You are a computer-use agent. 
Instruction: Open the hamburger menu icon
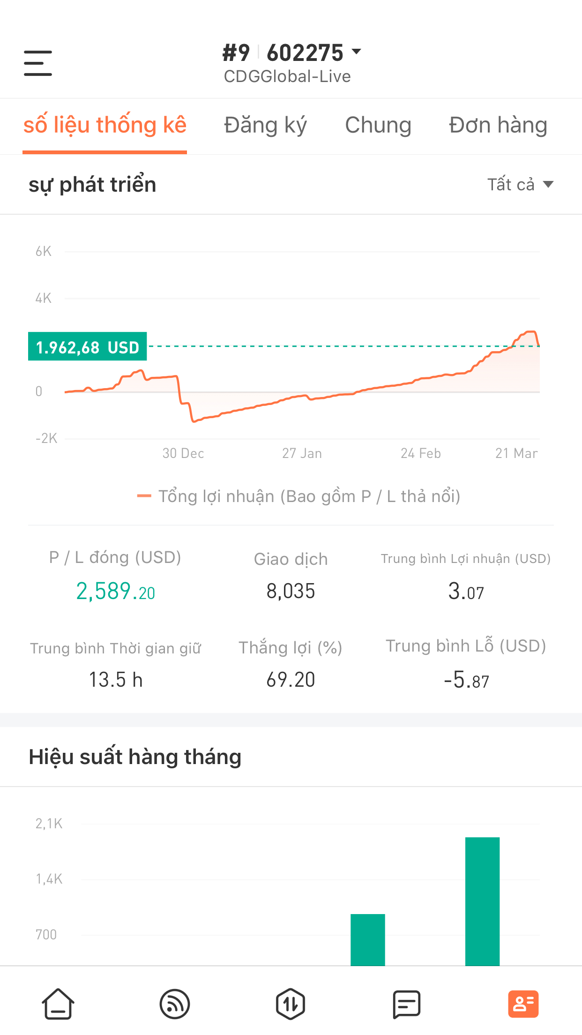click(x=38, y=63)
